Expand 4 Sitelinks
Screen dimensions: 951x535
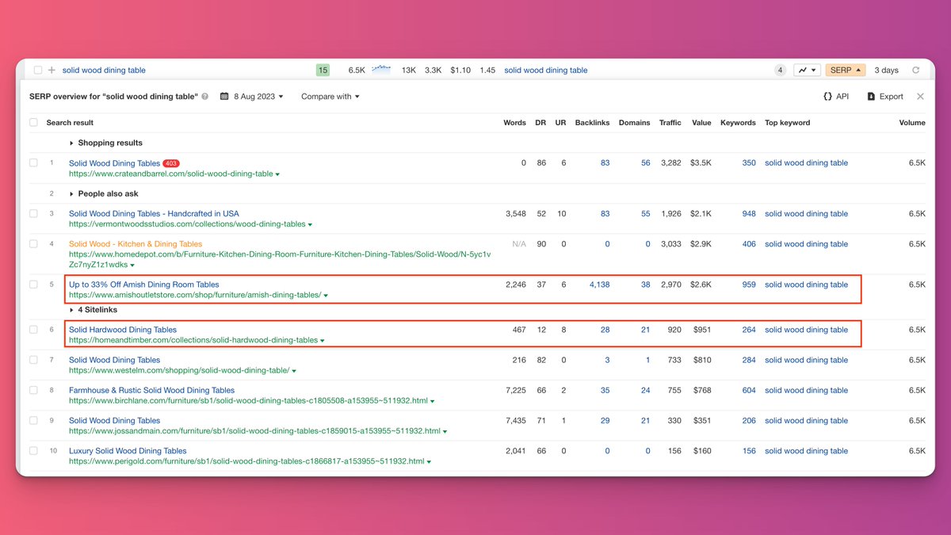pyautogui.click(x=95, y=310)
